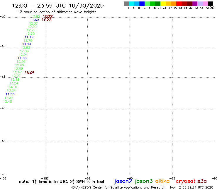The width and height of the screenshot is (217, 190).
Task: Click the 13.04 wave height value
Action: pyautogui.click(x=11, y=90)
